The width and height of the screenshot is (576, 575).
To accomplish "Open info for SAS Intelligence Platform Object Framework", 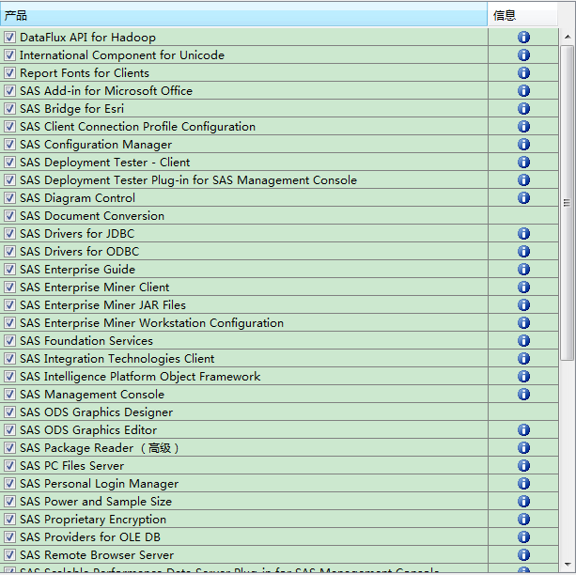I will click(523, 376).
